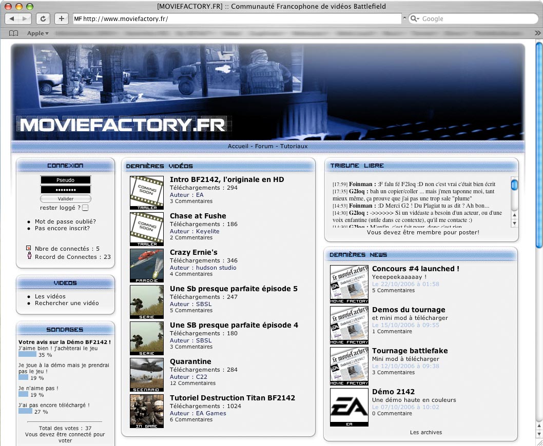Click the MOVIEFACTORY.FR banner logo
Image resolution: width=543 pixels, height=446 pixels.
pos(123,125)
